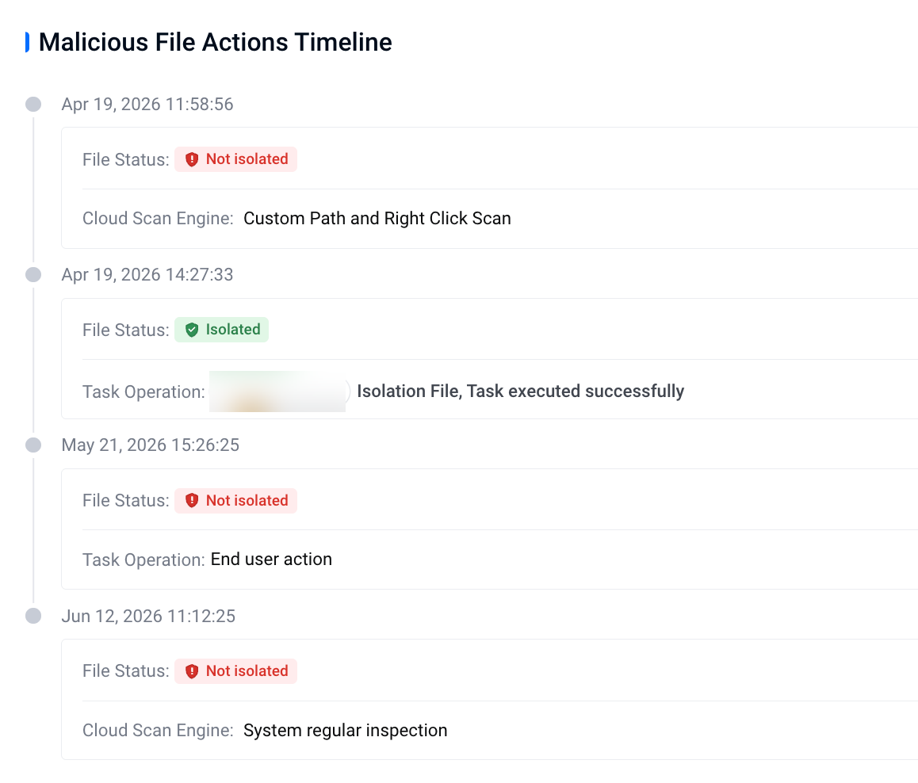Click the green Isolated status badge
The image size is (918, 783).
pos(222,330)
